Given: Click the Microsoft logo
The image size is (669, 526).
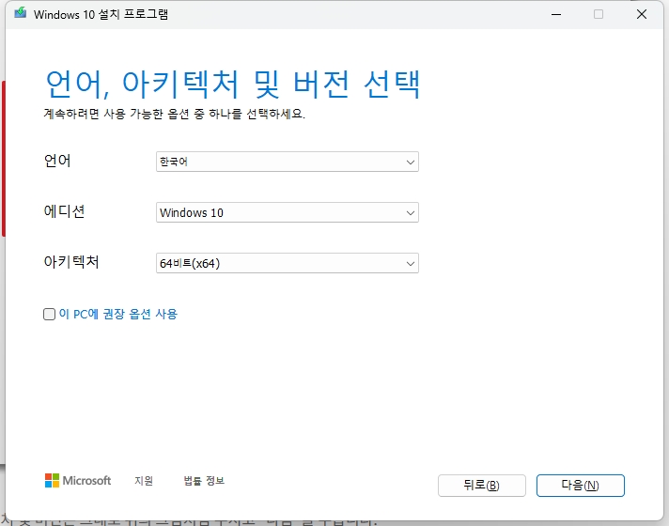Looking at the screenshot, I should click(x=78, y=480).
